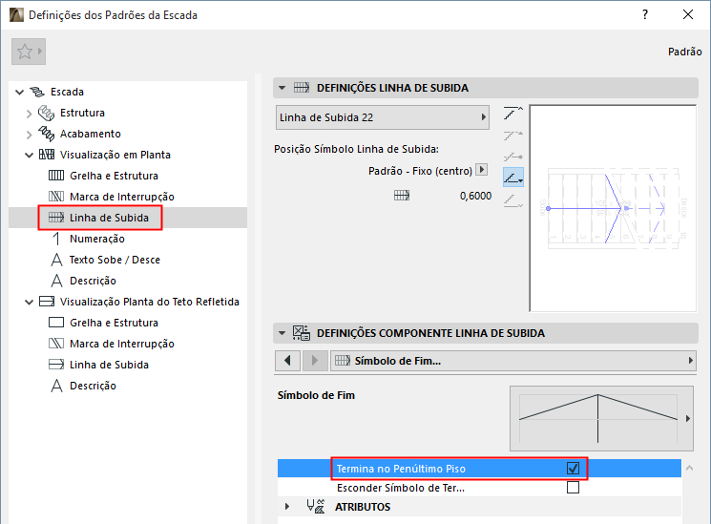
Task: Click the Atributos section icon
Action: (x=316, y=506)
